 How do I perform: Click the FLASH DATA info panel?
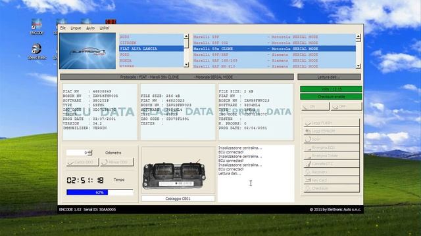click(x=178, y=112)
